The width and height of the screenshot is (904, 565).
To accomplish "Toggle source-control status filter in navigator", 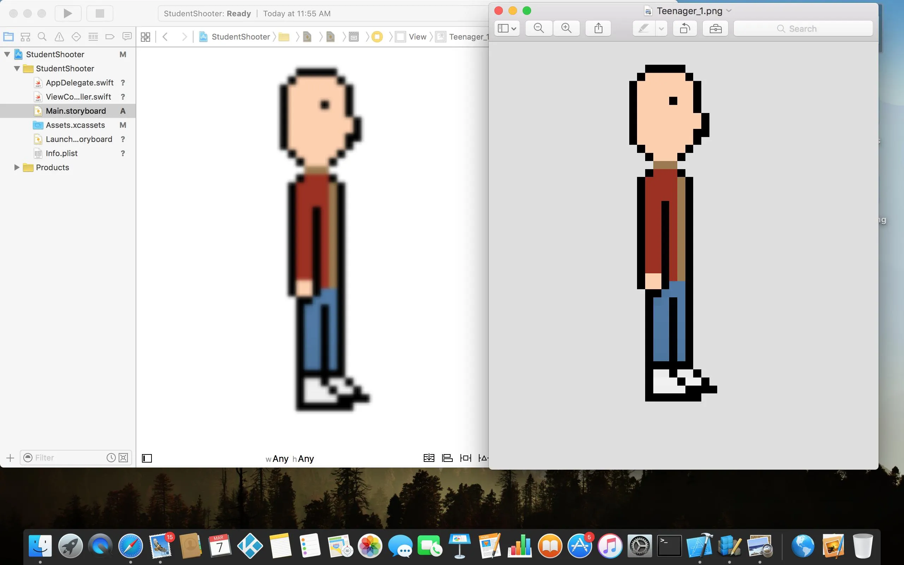I will 123,458.
